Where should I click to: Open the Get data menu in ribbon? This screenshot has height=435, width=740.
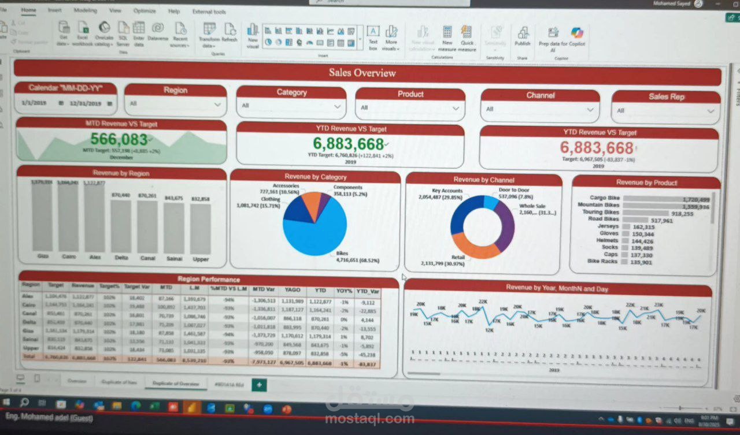[x=63, y=34]
